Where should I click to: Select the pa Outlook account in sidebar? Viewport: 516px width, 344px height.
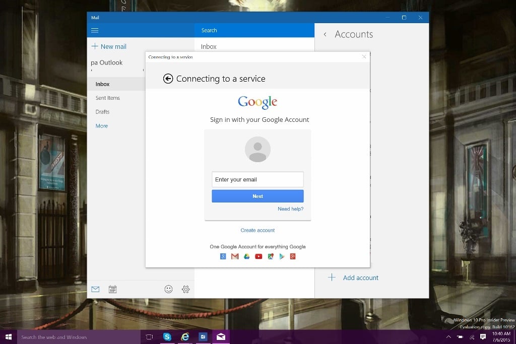[107, 62]
